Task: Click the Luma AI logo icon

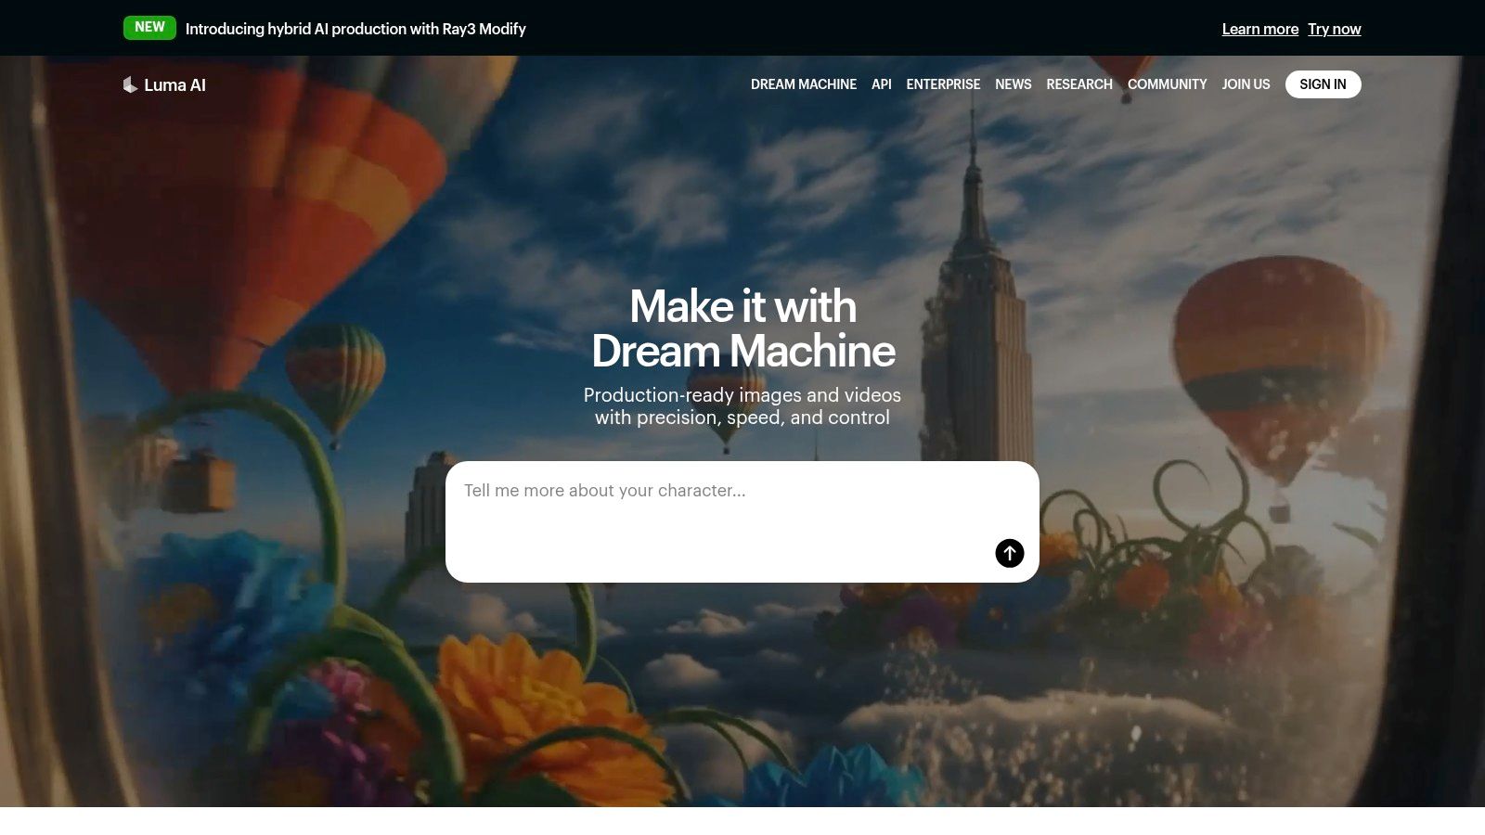Action: [130, 84]
